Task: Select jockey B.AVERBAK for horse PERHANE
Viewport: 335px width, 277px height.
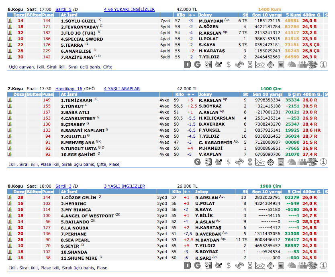Action: pos(208,234)
